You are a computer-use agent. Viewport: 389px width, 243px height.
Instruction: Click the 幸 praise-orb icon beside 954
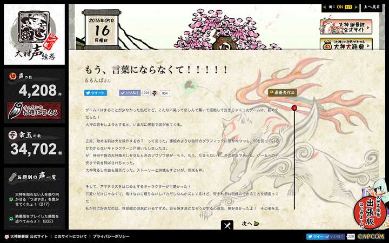pyautogui.click(x=155, y=93)
